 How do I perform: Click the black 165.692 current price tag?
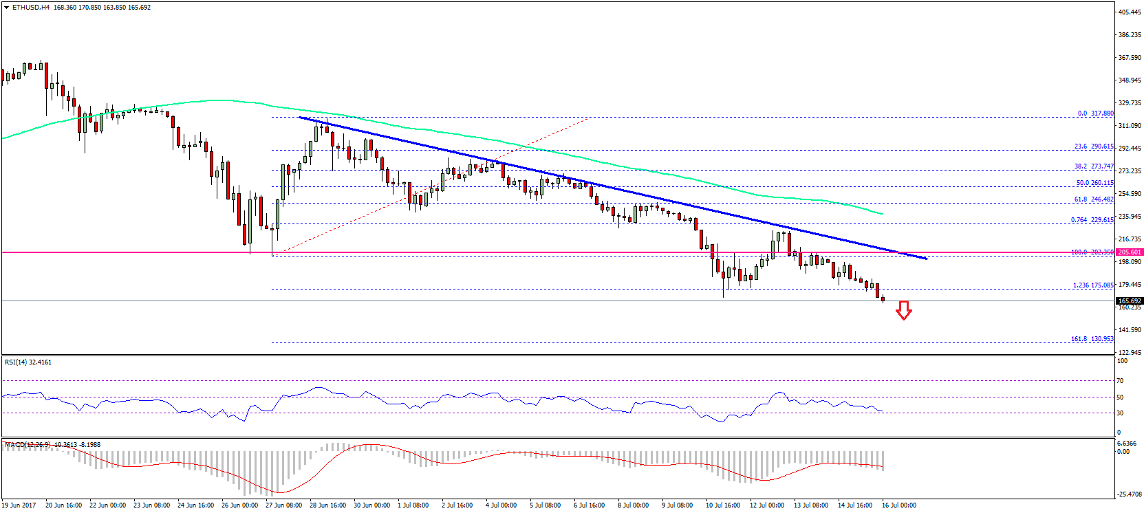click(x=1130, y=301)
